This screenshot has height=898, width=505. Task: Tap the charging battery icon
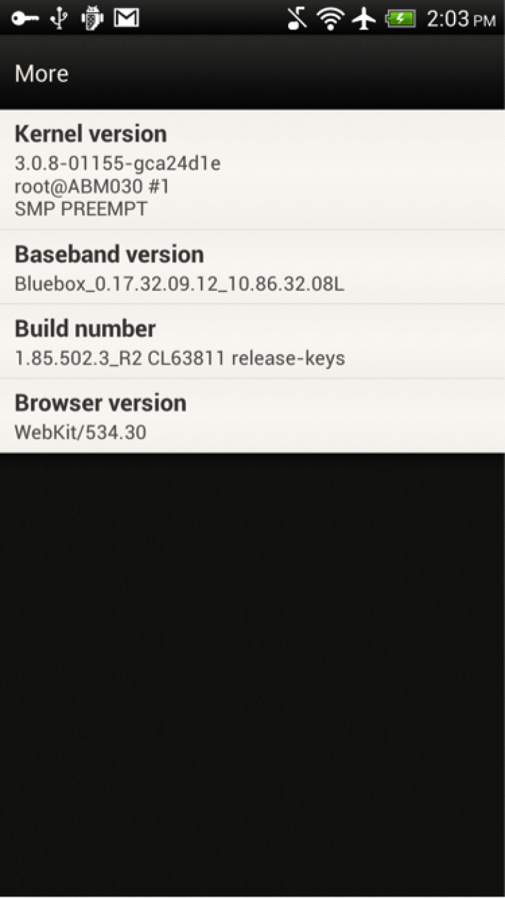point(400,19)
